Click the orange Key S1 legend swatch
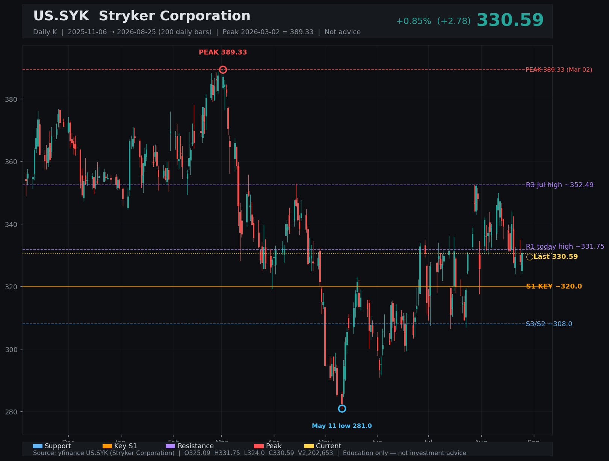609x461 pixels. click(107, 446)
